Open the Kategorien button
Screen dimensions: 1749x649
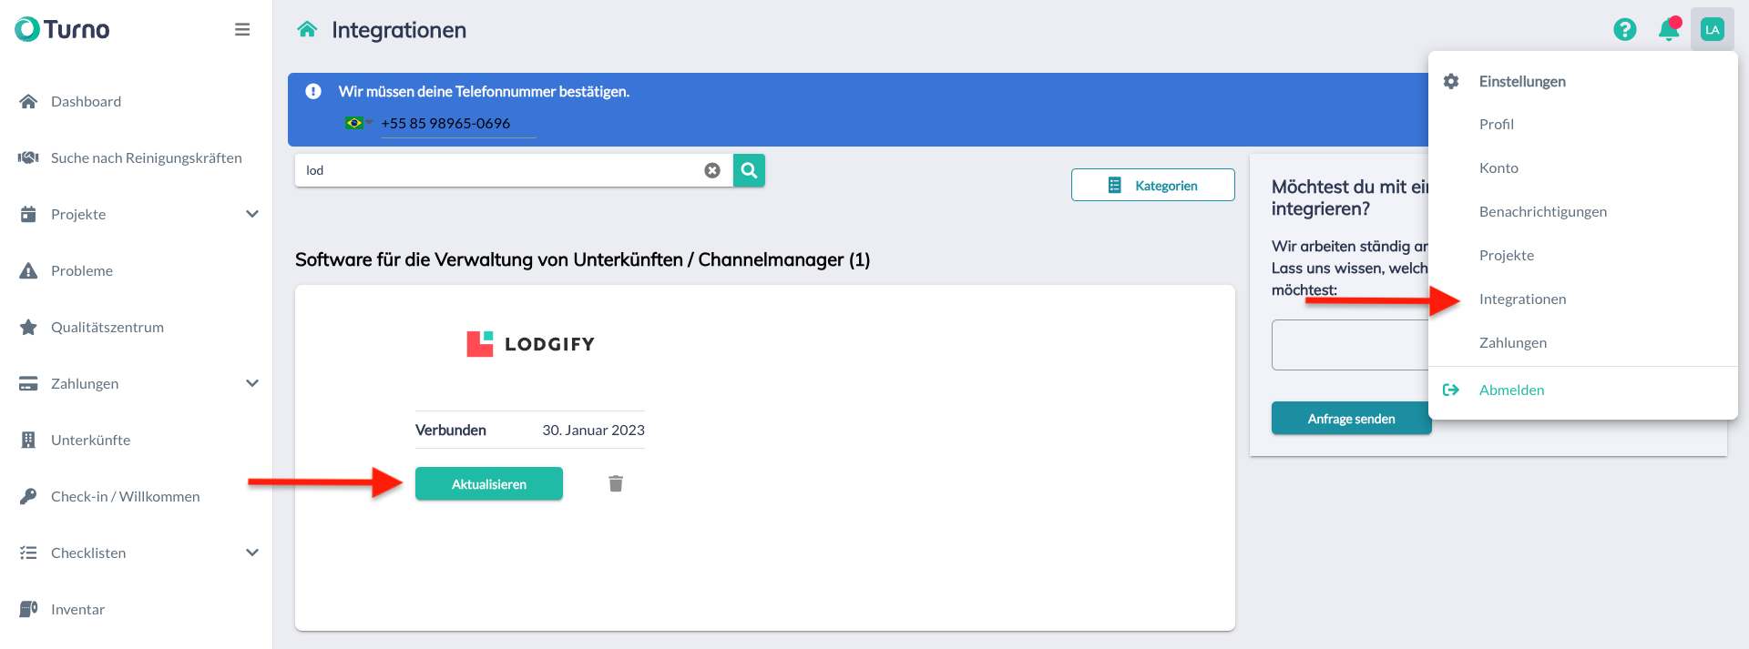tap(1153, 185)
